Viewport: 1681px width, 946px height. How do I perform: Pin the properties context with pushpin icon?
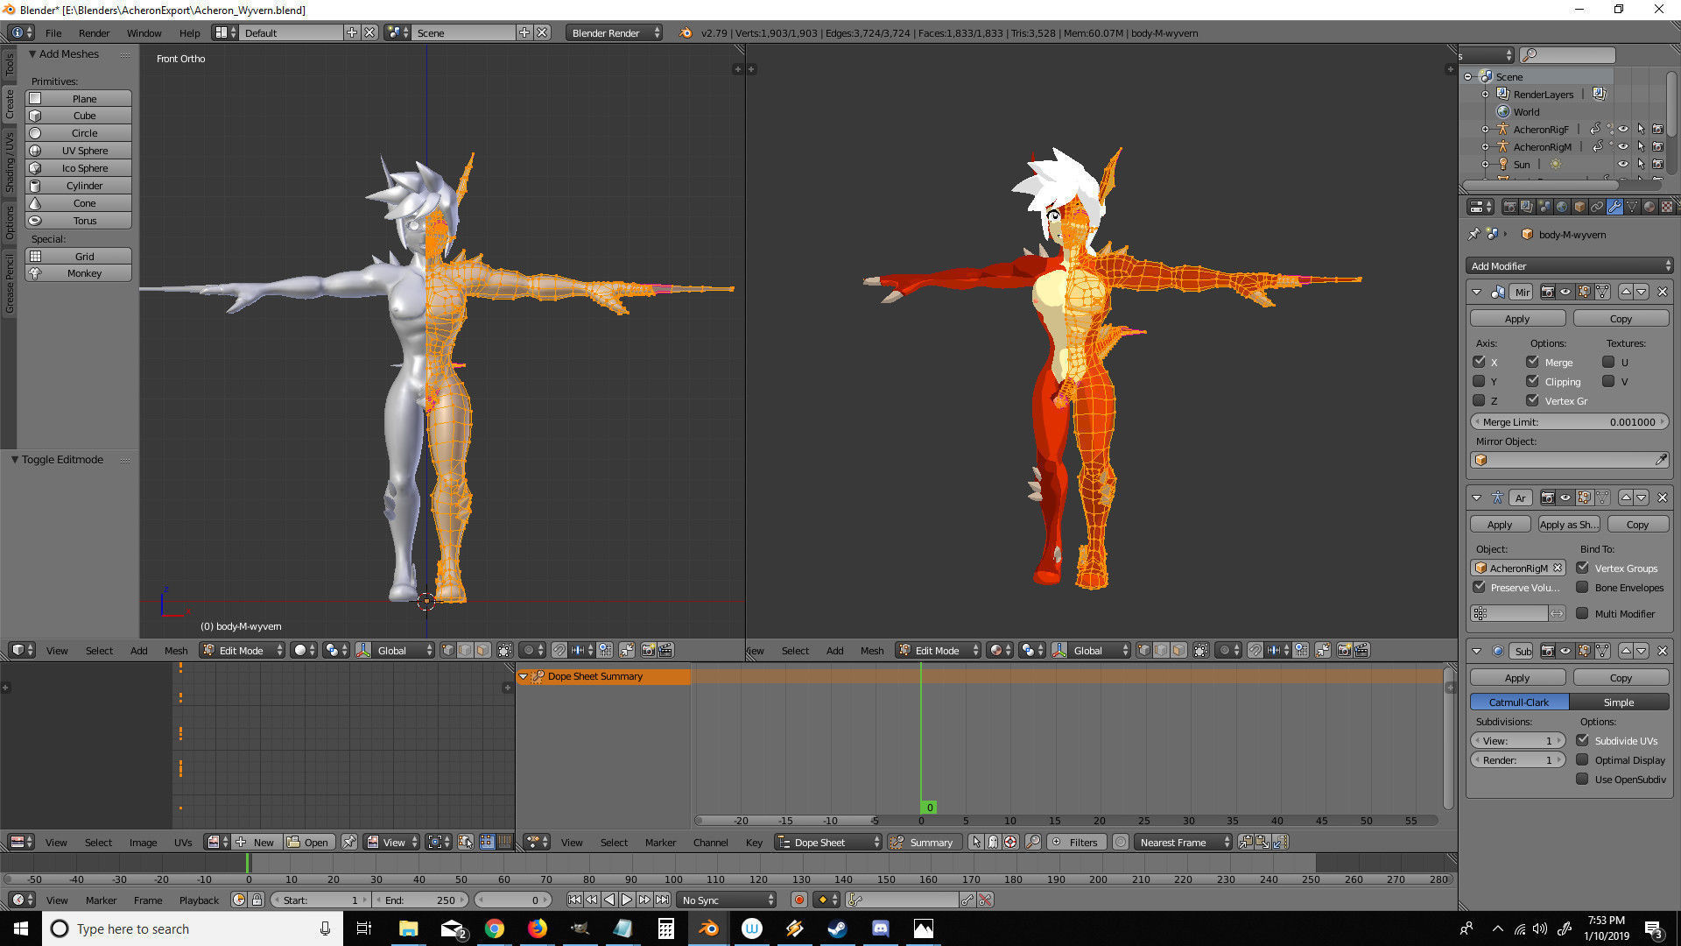pos(1474,234)
